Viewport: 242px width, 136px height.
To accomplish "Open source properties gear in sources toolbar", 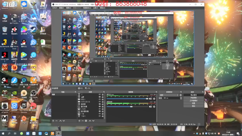I will tap(86, 121).
